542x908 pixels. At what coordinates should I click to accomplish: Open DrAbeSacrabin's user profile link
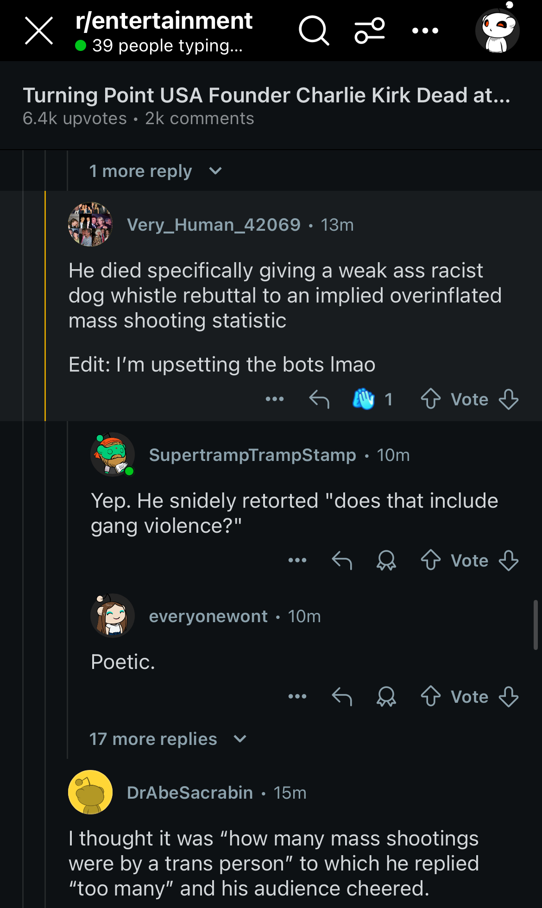click(x=190, y=793)
